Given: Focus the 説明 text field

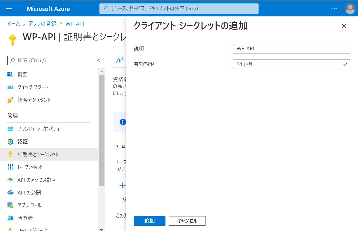Looking at the screenshot, I should point(292,49).
